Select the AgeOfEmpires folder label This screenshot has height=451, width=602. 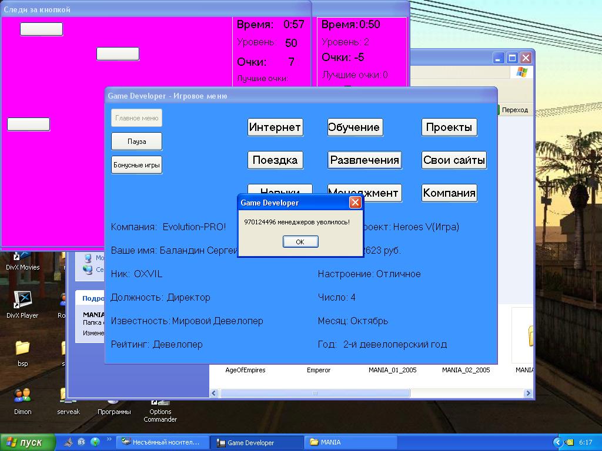click(x=245, y=370)
